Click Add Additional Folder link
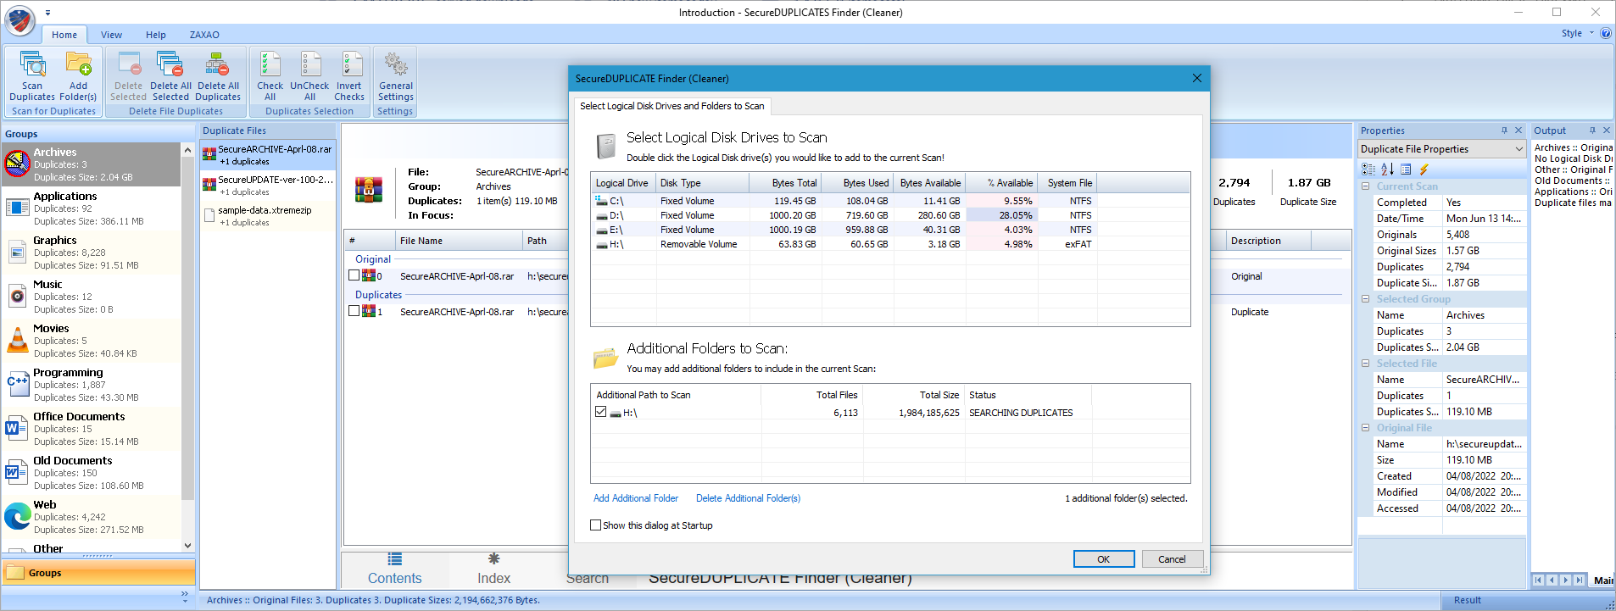This screenshot has height=611, width=1616. [636, 498]
